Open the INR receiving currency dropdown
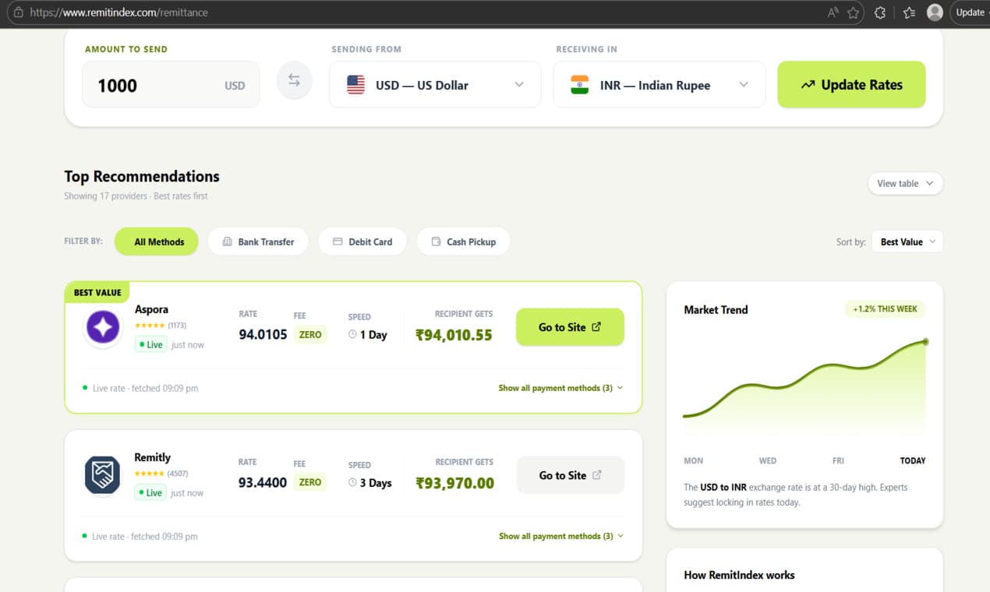This screenshot has height=592, width=990. pyautogui.click(x=659, y=85)
